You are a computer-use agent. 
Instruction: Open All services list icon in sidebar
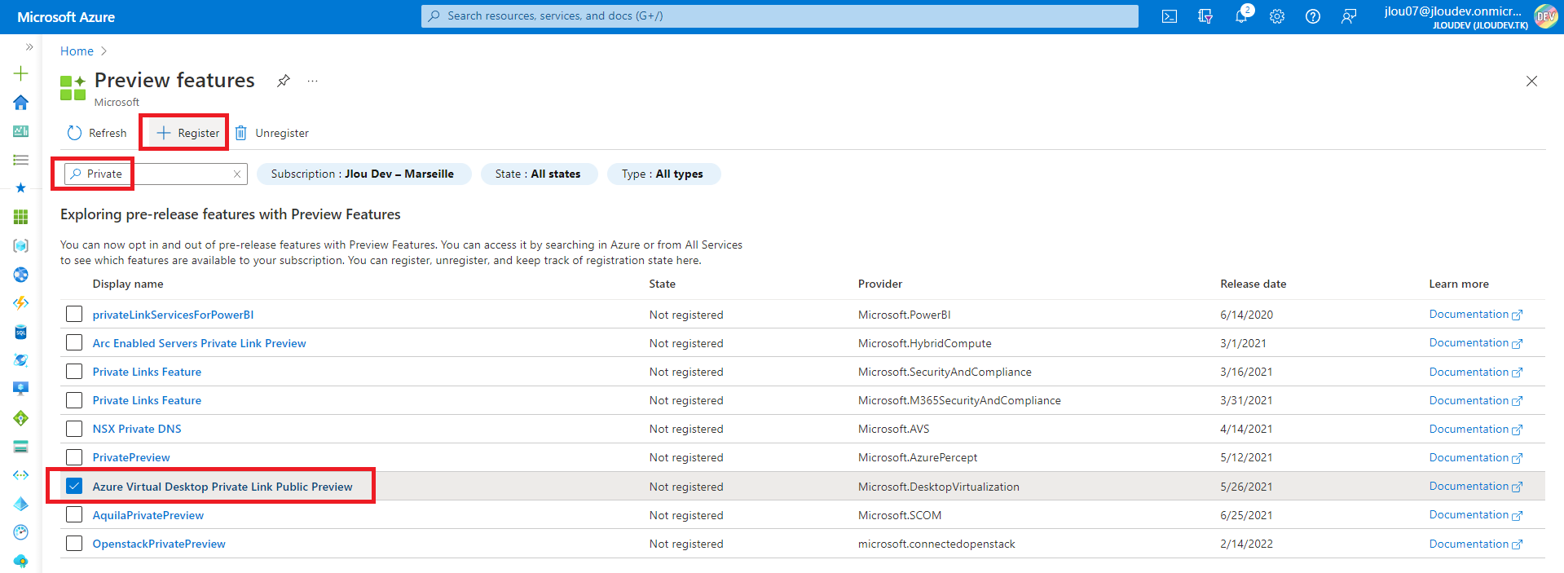21,160
